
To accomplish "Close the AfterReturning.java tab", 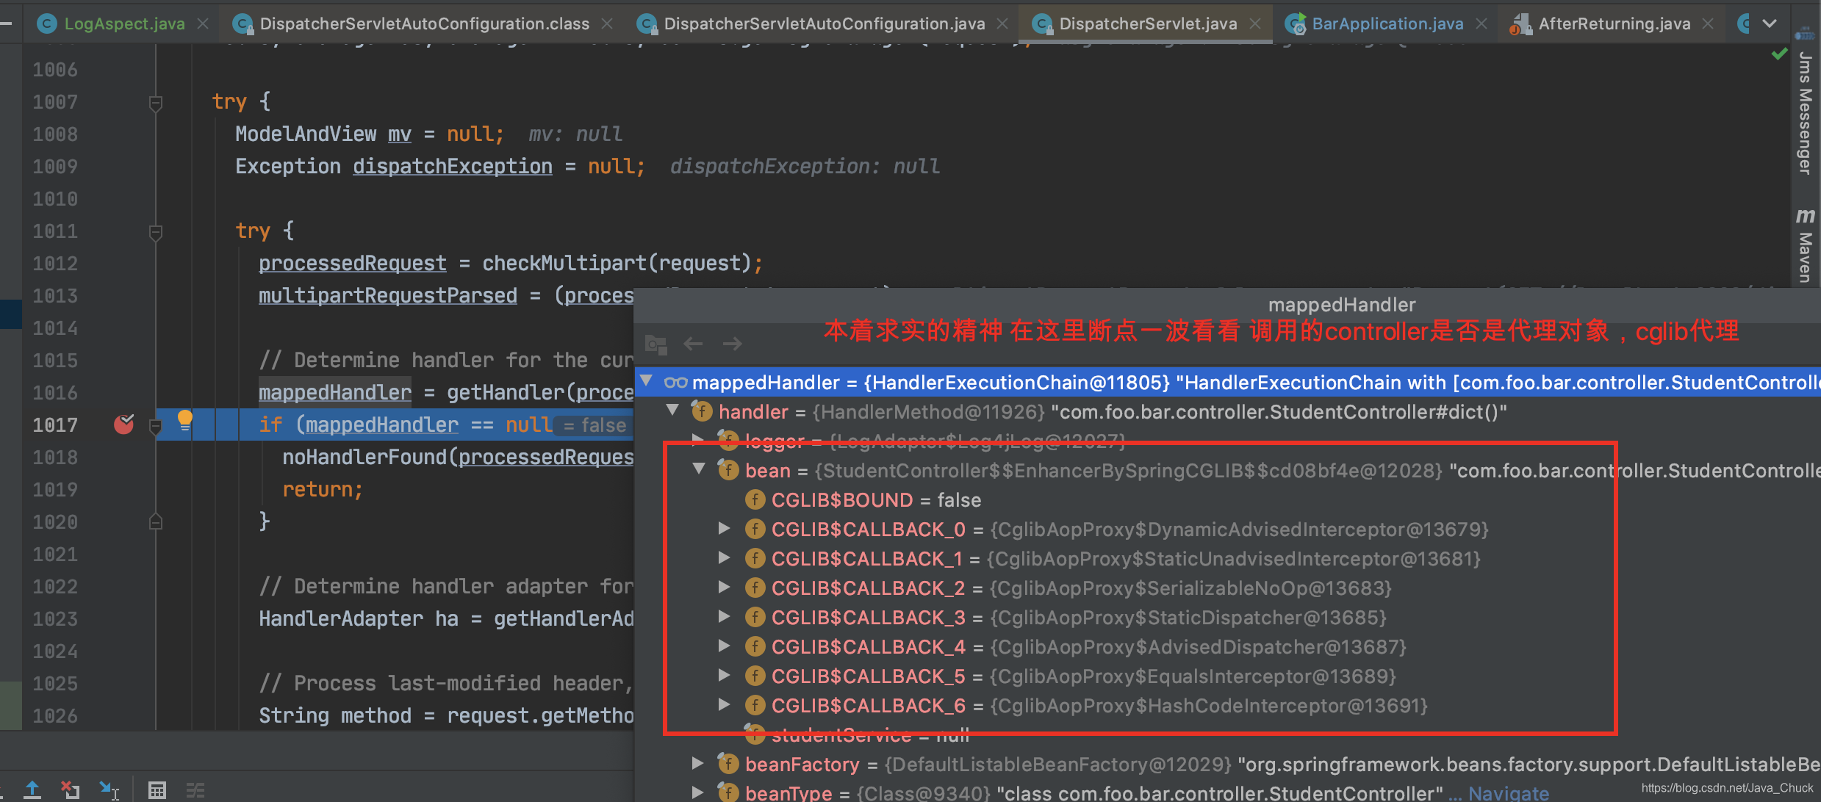I will click(1708, 24).
